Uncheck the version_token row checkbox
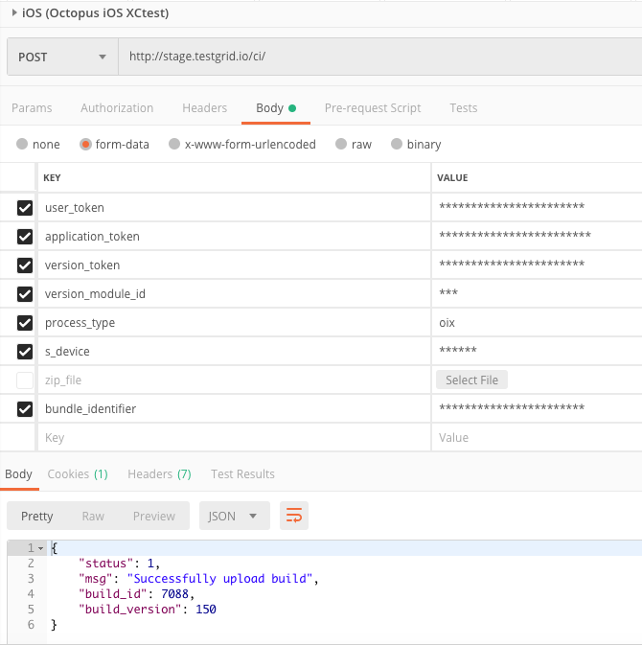Viewport: 642px width, 645px height. point(25,265)
